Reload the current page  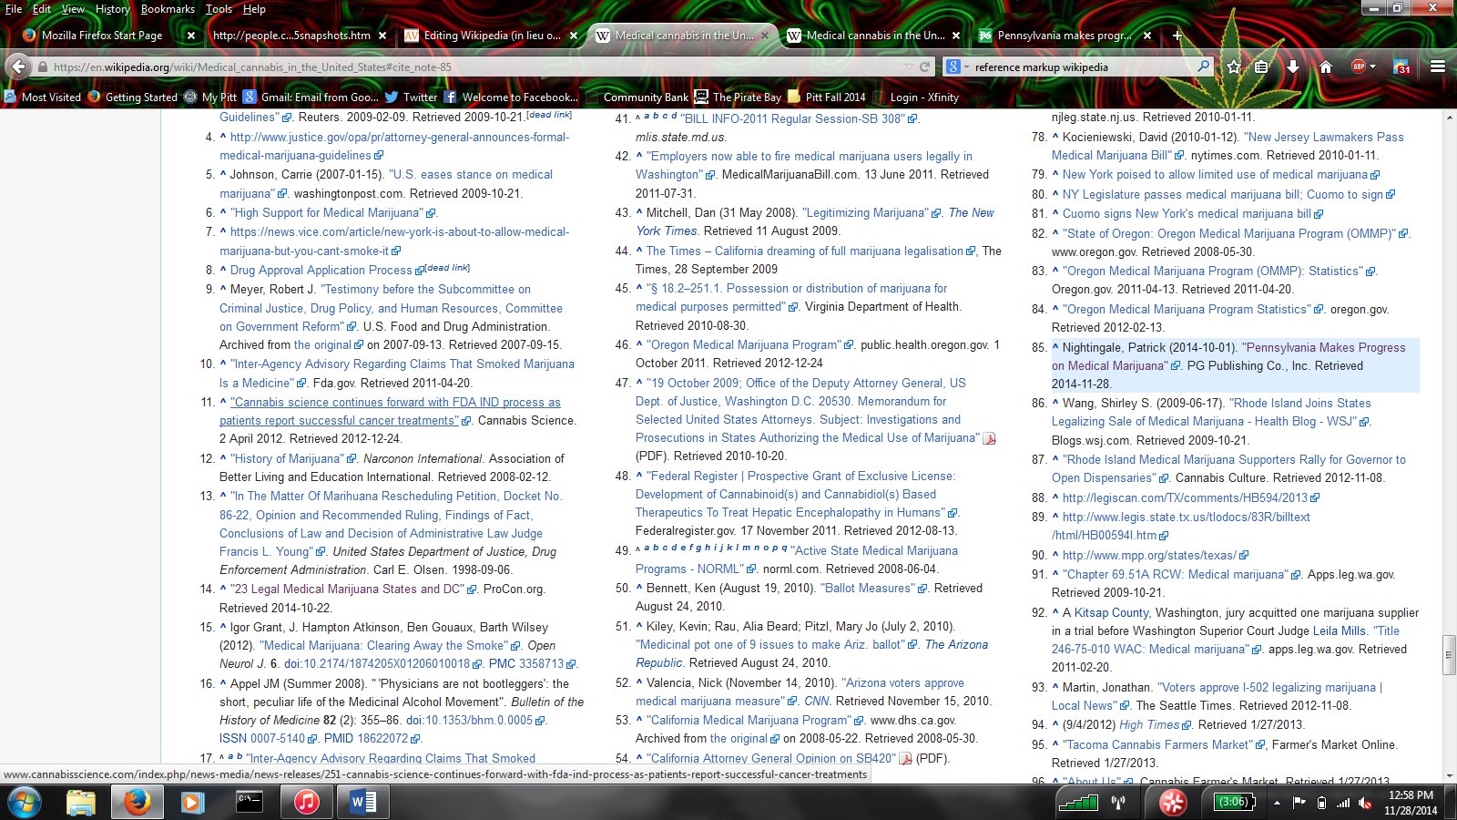point(925,67)
